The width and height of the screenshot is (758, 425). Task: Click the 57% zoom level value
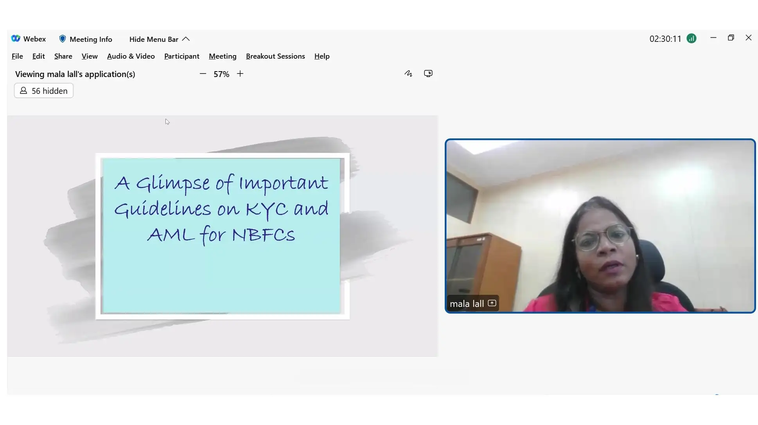(221, 74)
